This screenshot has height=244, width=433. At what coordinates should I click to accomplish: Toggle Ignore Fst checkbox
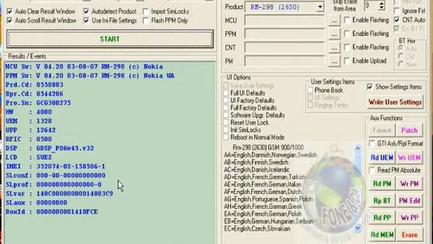coord(397,11)
